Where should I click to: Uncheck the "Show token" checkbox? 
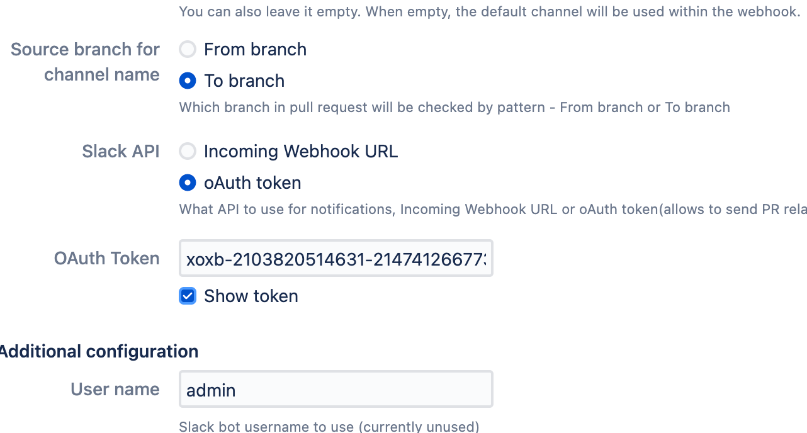point(188,296)
